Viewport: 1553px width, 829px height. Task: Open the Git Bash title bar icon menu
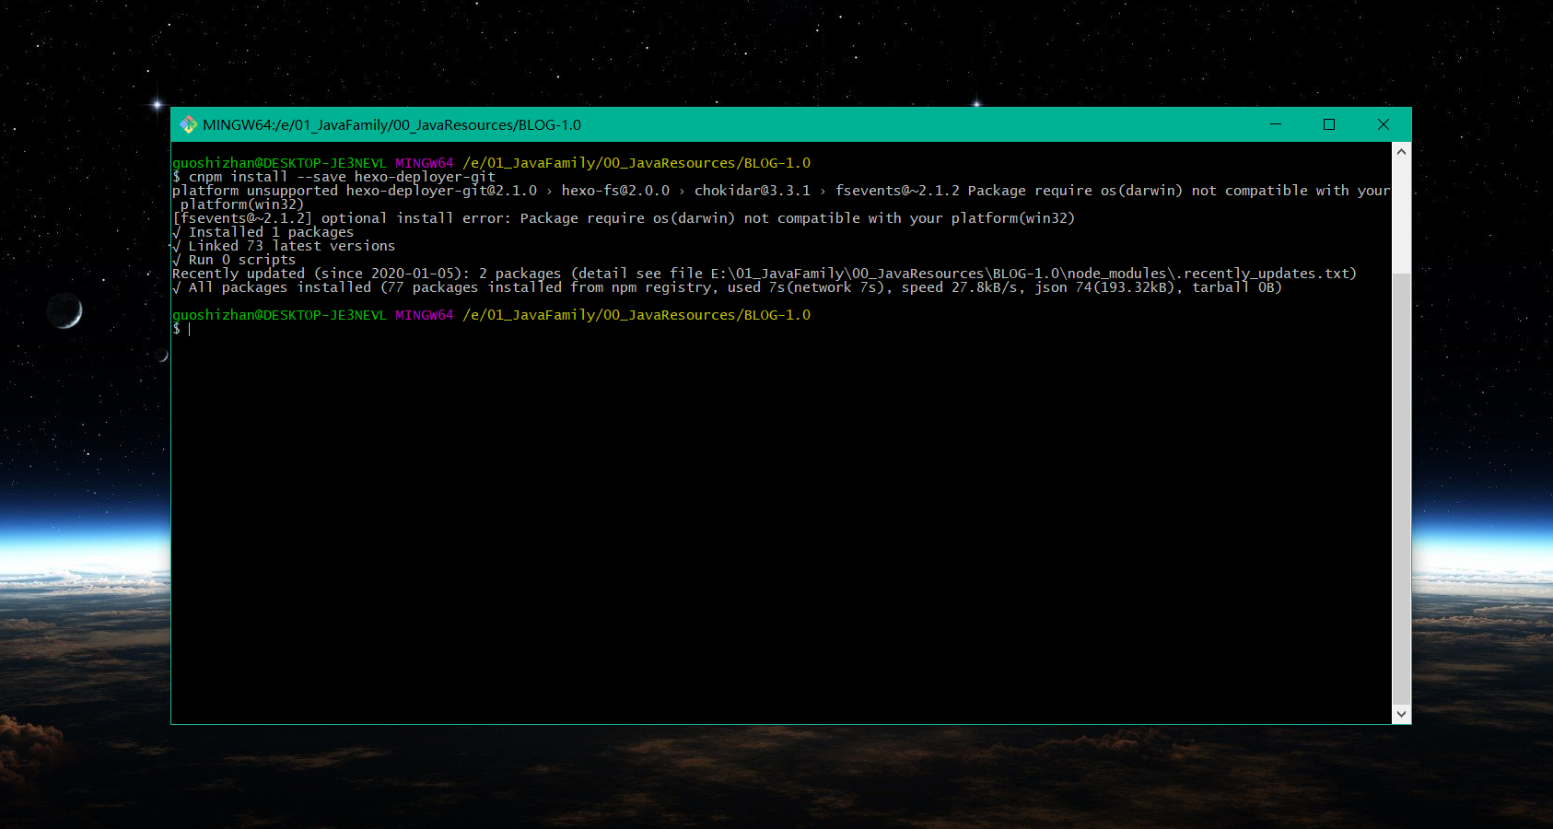(189, 124)
